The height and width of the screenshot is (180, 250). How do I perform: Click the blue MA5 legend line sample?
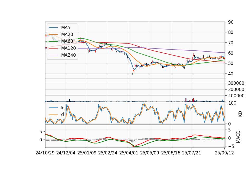pos(53,28)
